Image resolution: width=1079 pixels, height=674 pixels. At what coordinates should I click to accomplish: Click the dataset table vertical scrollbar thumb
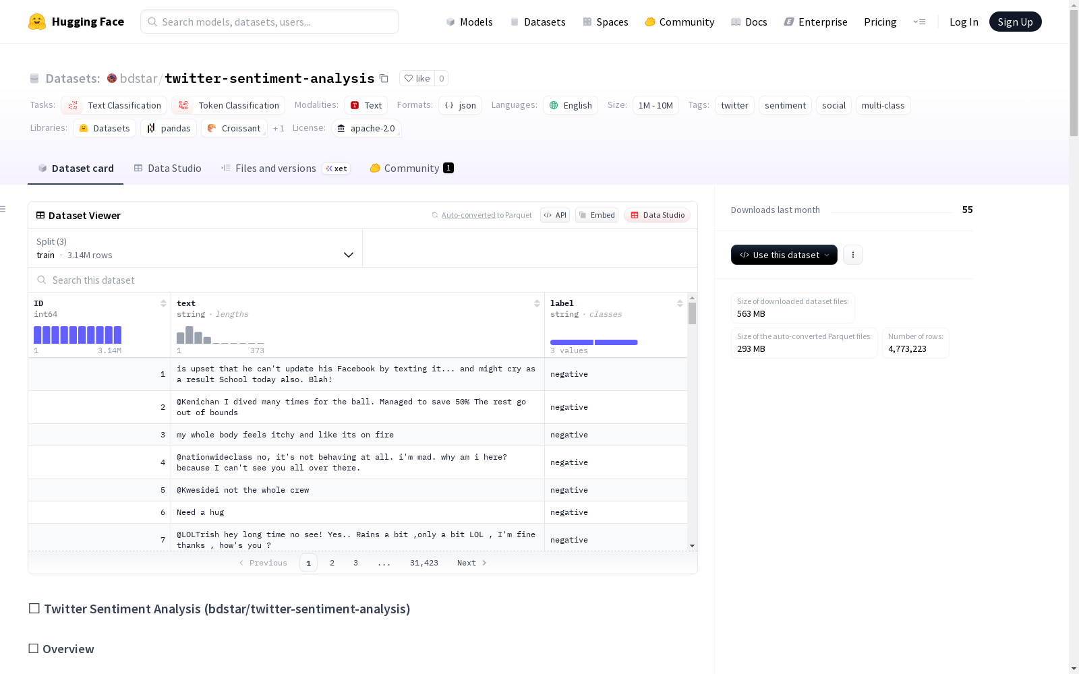click(692, 313)
